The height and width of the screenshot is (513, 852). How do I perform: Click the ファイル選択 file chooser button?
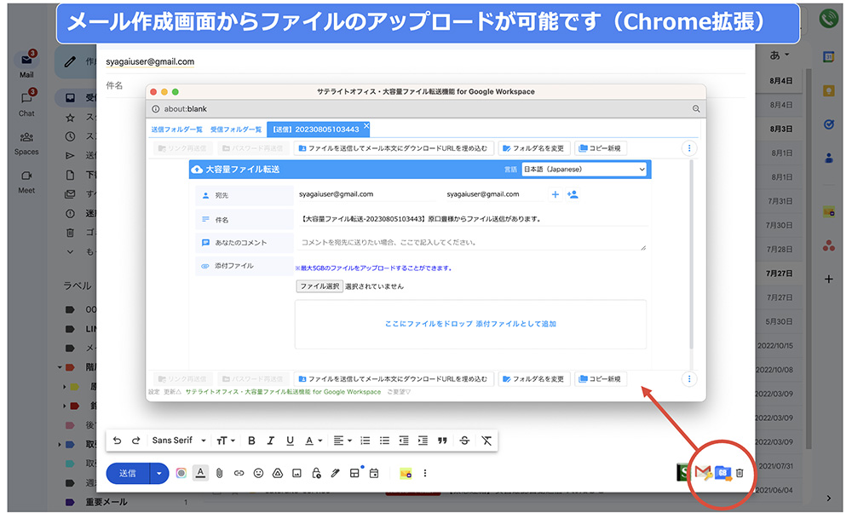click(x=319, y=286)
